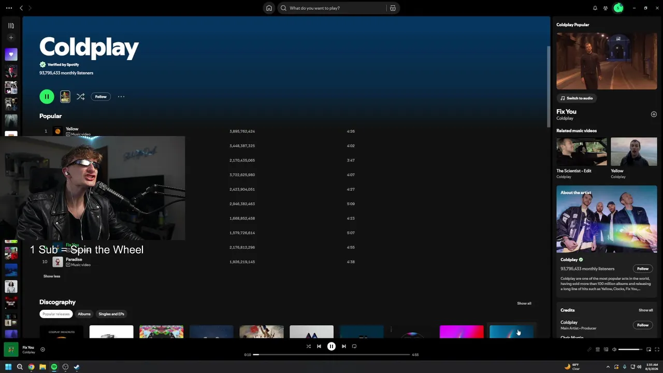Open Your Library in the sidebar
663x373 pixels.
coord(11,25)
